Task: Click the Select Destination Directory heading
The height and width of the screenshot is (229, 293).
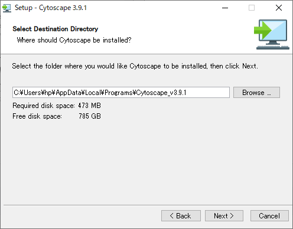Action: 56,29
